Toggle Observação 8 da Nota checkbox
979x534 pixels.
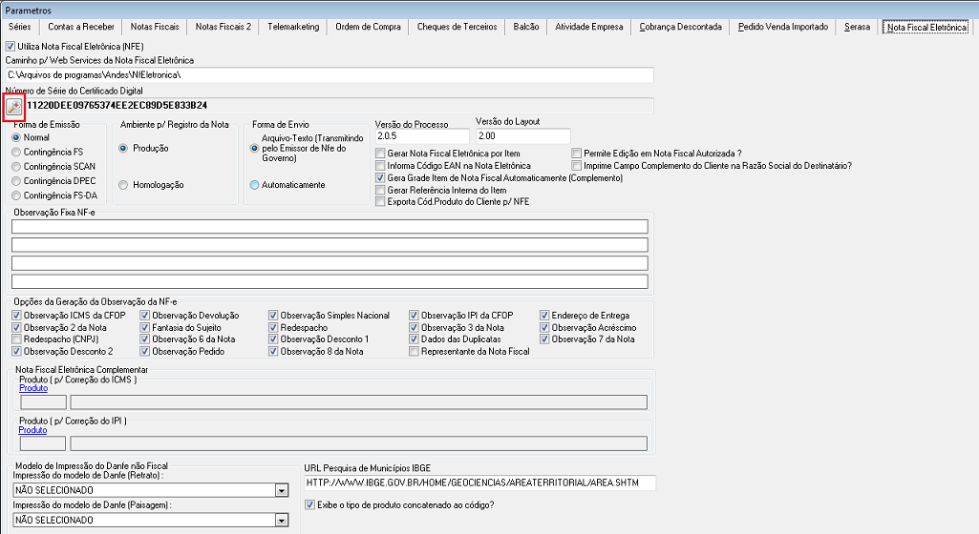273,352
